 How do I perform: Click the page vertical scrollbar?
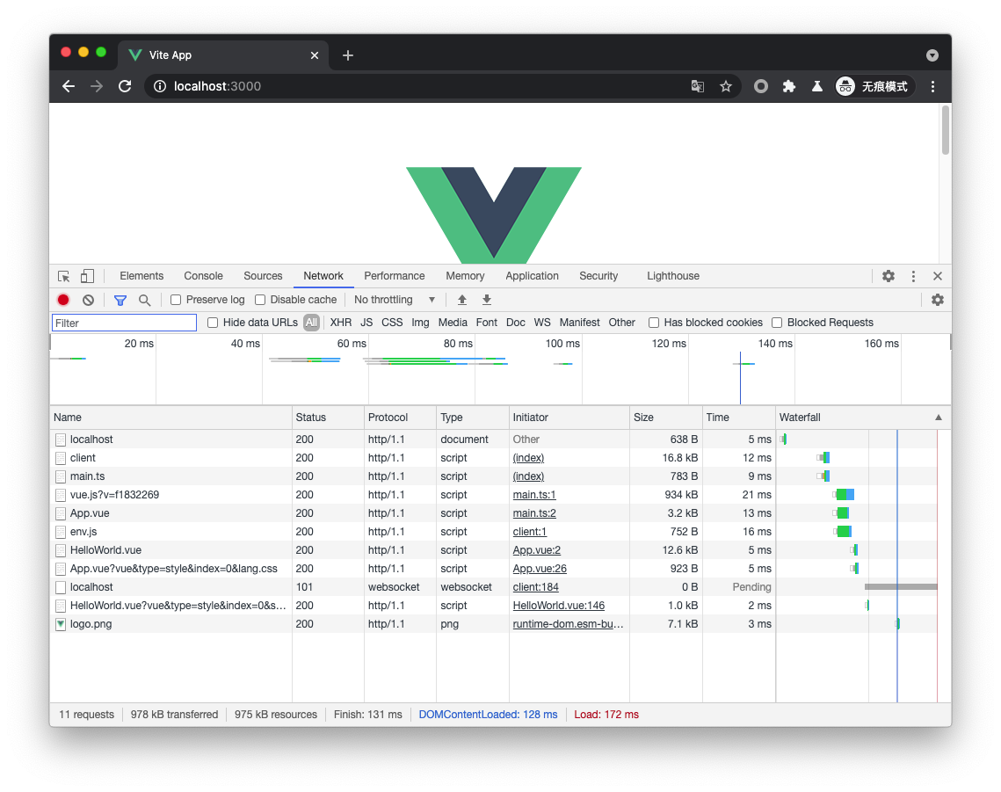[946, 130]
